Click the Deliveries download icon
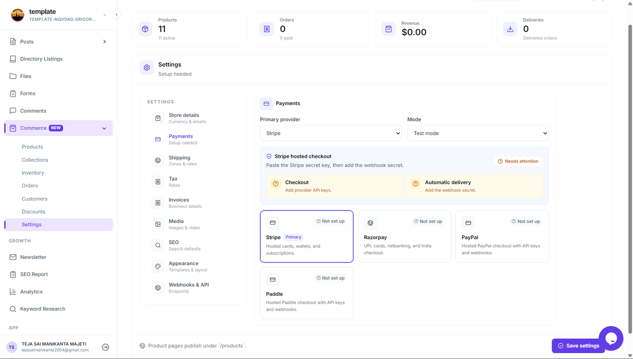Image resolution: width=633 pixels, height=359 pixels. coord(510,29)
